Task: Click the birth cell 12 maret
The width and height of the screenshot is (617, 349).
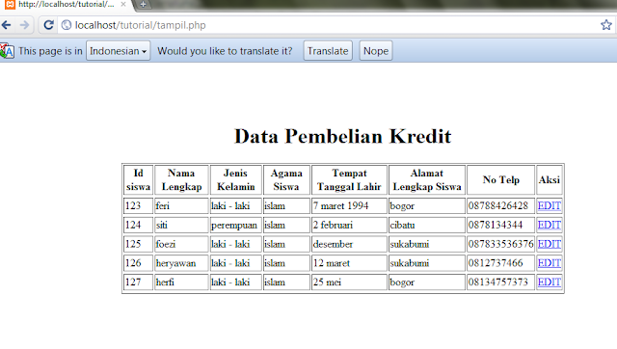Action: click(x=349, y=263)
